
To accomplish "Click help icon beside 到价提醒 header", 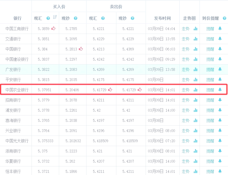I will point(224,18).
